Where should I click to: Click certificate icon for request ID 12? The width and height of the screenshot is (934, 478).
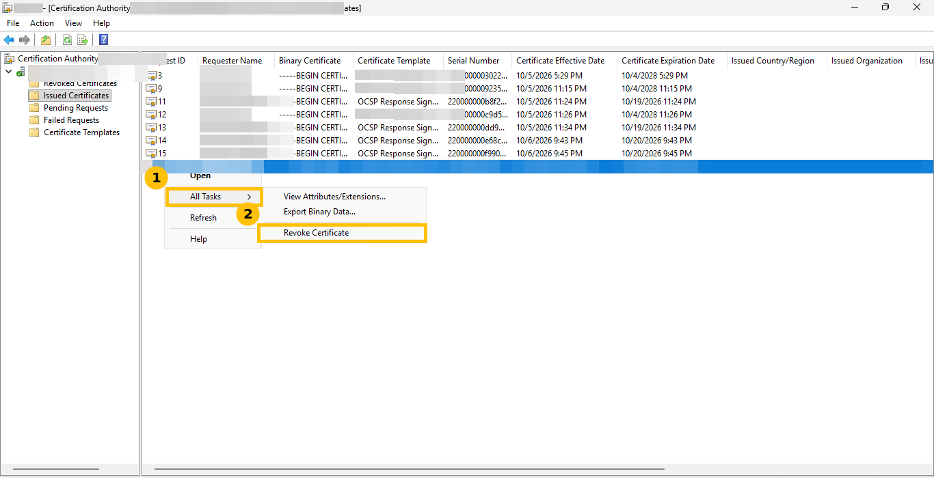[x=151, y=115]
